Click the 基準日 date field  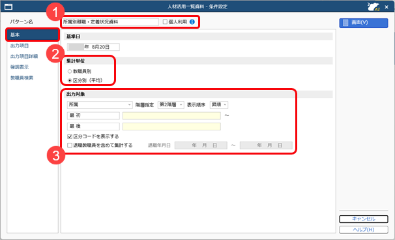click(93, 47)
